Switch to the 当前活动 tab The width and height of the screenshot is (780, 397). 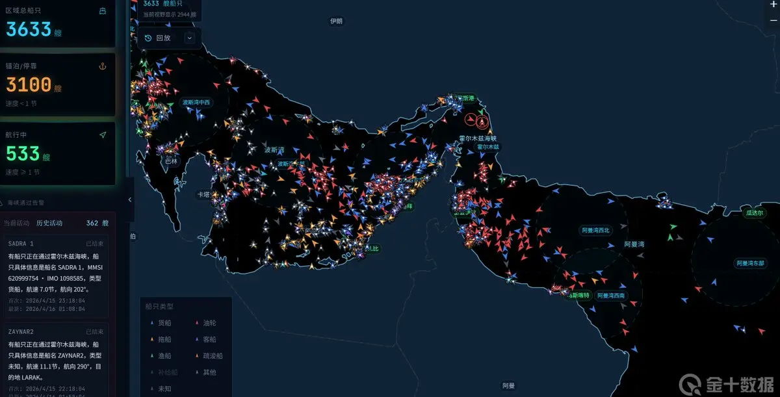point(16,223)
